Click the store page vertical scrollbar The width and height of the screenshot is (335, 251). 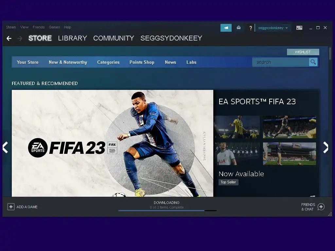point(330,53)
